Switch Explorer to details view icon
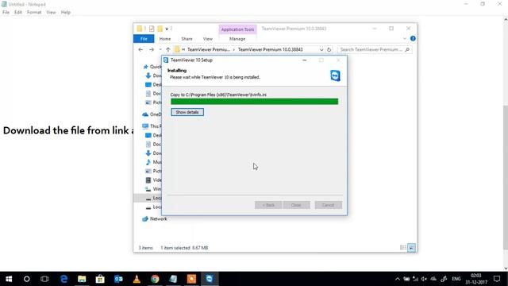 (x=403, y=248)
